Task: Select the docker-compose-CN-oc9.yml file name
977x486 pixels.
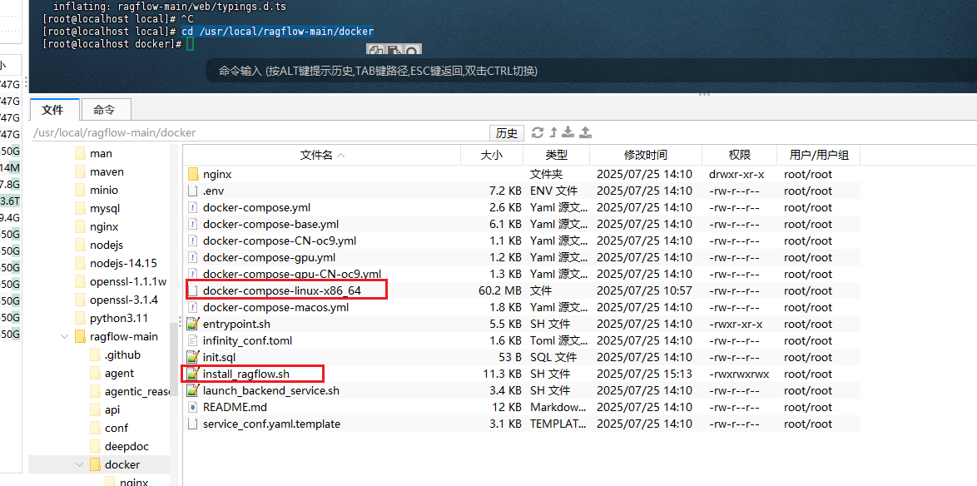Action: (279, 241)
